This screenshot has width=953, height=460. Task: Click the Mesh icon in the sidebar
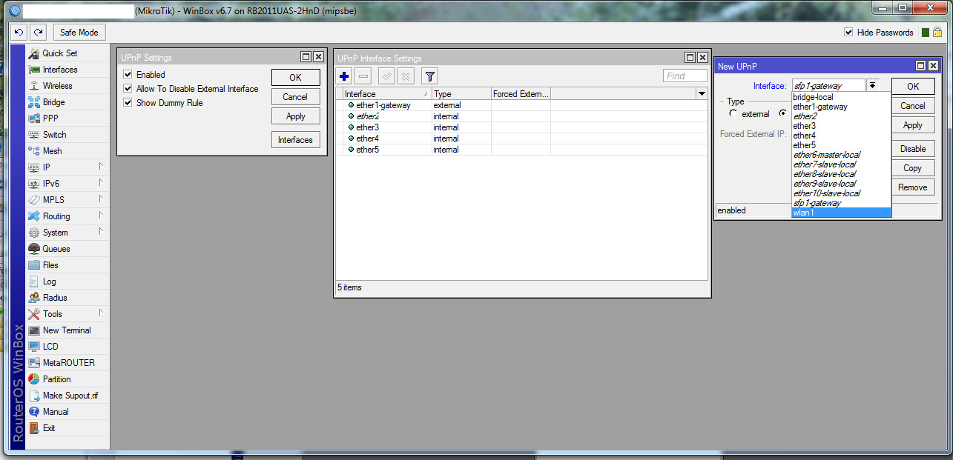(34, 151)
